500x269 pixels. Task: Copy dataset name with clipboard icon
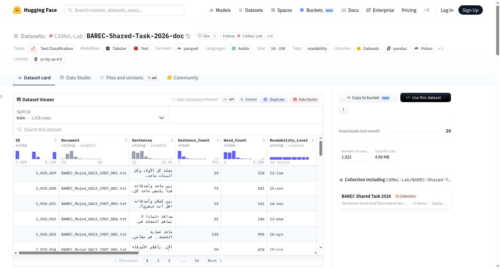[188, 36]
